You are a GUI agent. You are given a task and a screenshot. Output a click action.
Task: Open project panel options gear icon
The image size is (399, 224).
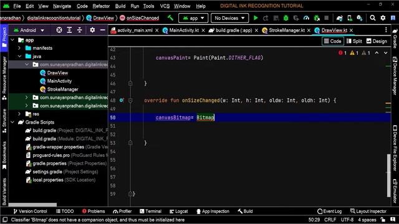pyautogui.click(x=92, y=30)
